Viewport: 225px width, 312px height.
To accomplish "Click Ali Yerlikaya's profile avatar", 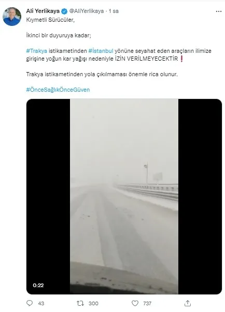I will (x=12, y=17).
